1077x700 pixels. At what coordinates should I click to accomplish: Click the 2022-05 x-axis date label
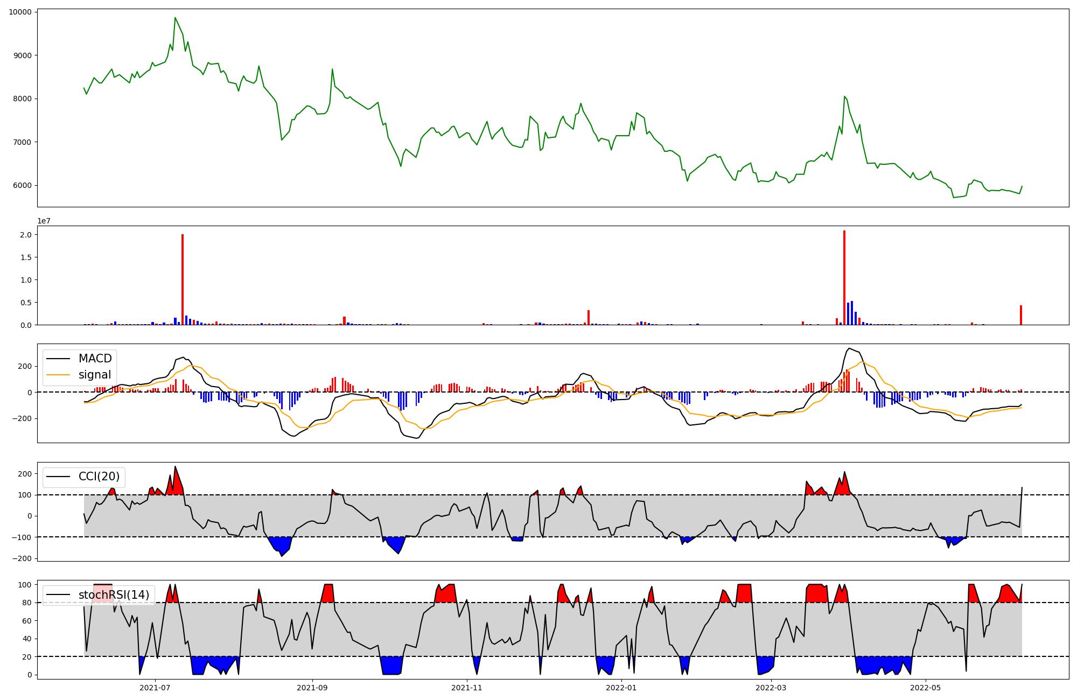coord(926,688)
